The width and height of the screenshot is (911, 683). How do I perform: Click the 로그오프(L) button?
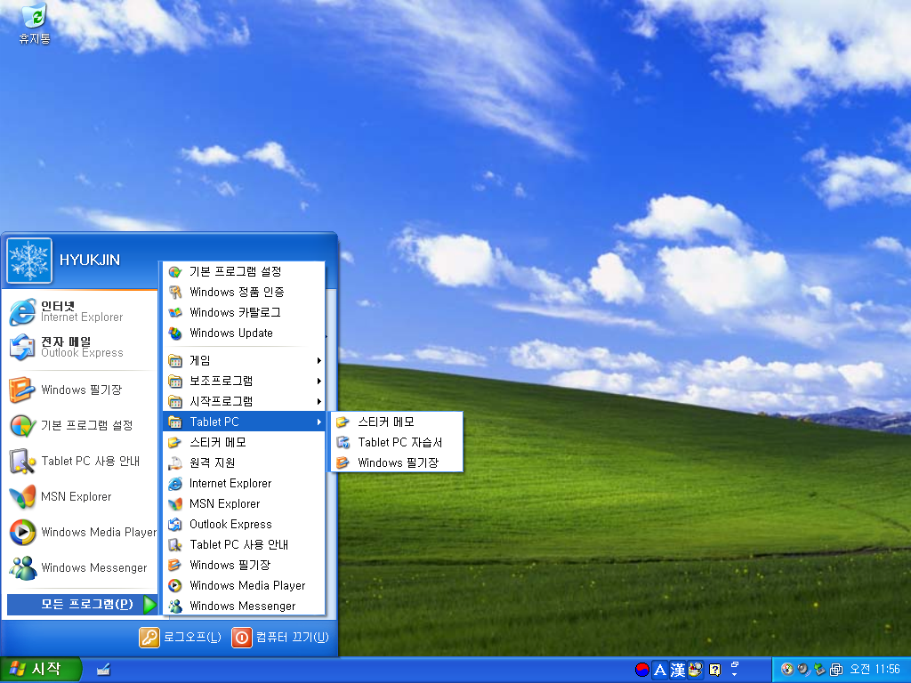click(x=181, y=637)
